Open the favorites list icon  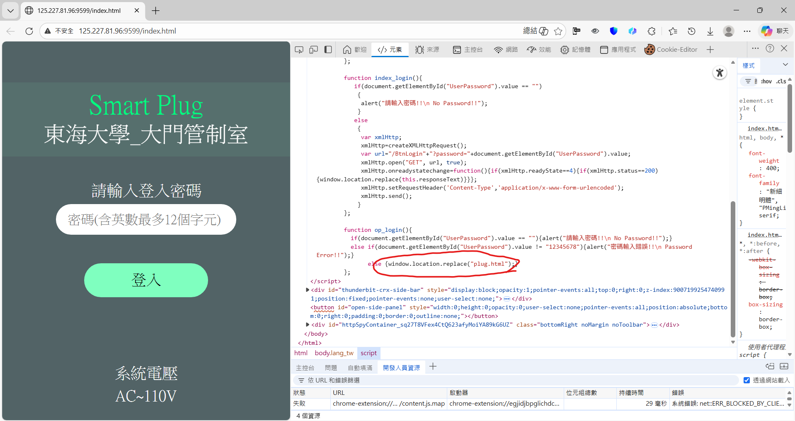pos(673,31)
